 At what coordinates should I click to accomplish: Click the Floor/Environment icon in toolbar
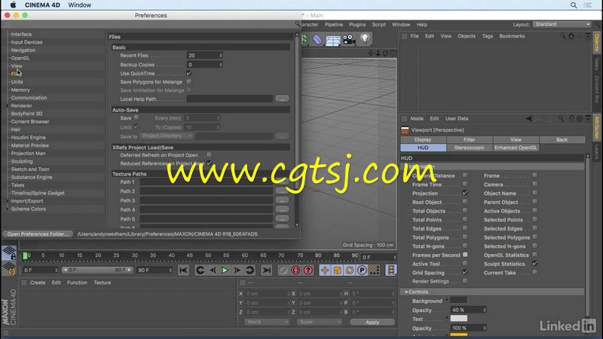333,40
